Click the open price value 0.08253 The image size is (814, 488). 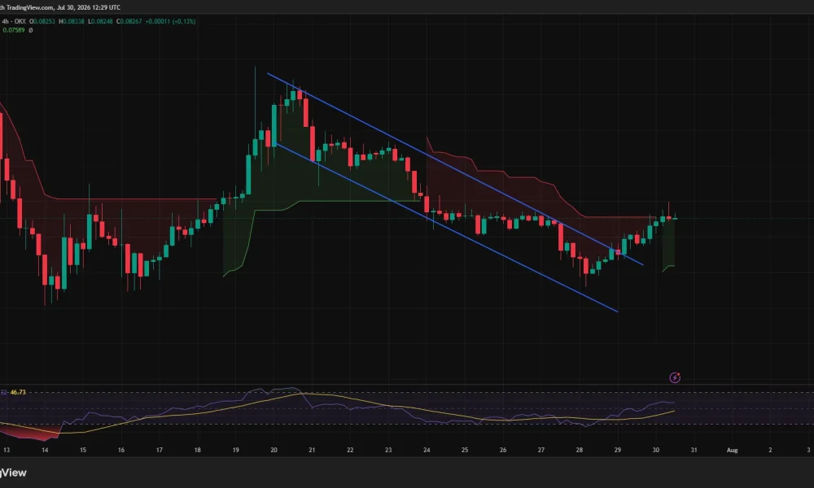coord(42,22)
